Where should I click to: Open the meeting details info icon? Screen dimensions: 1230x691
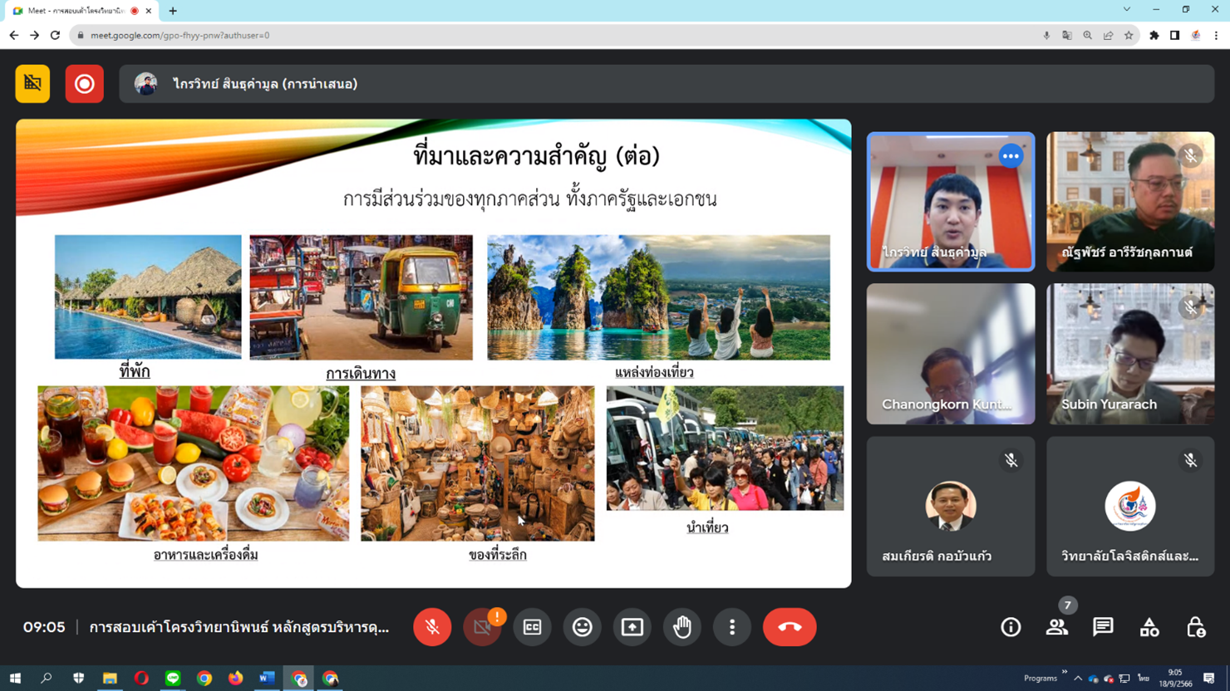click(x=1011, y=627)
